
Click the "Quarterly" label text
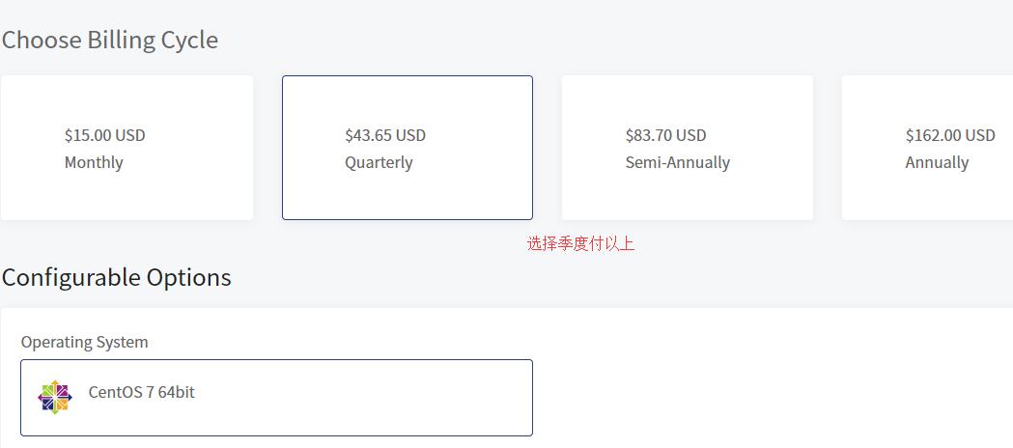[379, 162]
